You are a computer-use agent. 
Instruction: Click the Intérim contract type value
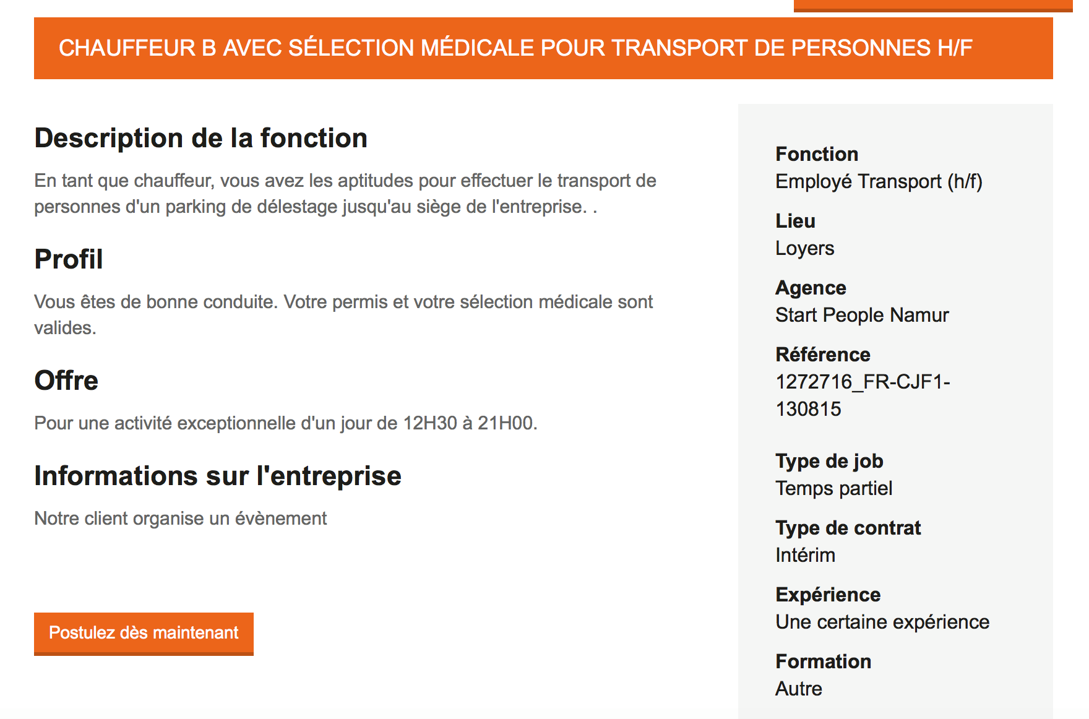[x=805, y=555]
